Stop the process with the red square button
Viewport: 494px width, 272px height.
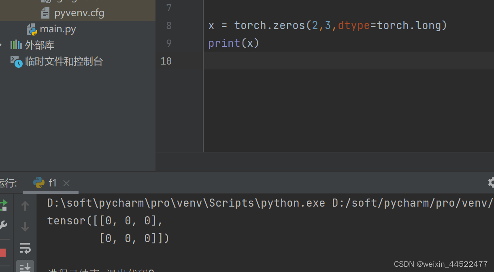point(2,253)
